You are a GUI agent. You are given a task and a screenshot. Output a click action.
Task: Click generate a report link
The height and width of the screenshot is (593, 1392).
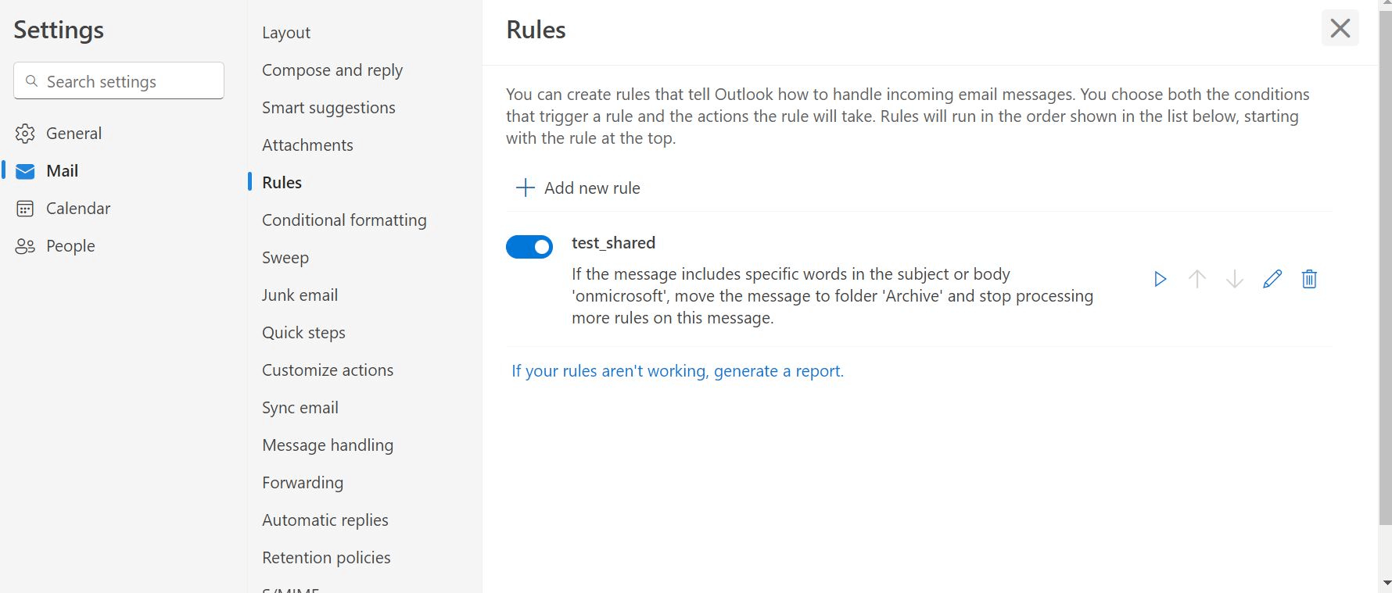click(x=677, y=371)
